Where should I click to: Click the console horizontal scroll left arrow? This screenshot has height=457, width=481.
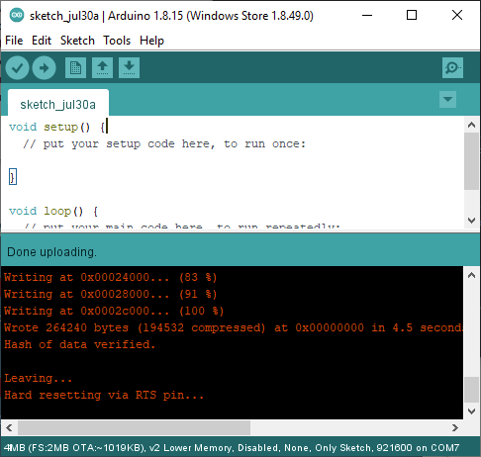[9, 428]
